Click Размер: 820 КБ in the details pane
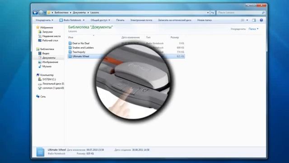This screenshot has height=163, width=289. (85, 153)
